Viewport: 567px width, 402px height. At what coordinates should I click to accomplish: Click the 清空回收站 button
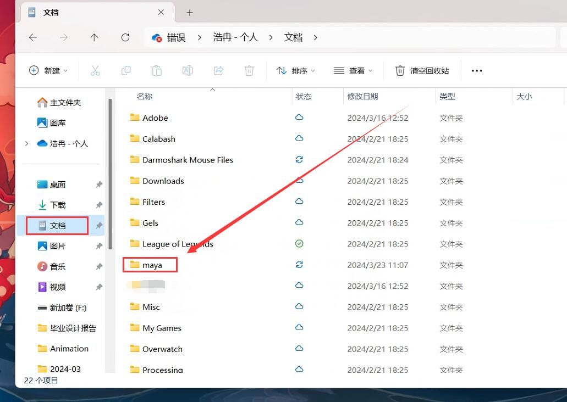(422, 70)
